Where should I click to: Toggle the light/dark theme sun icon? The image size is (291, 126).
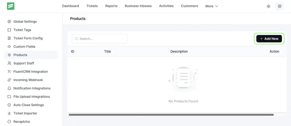[268, 6]
